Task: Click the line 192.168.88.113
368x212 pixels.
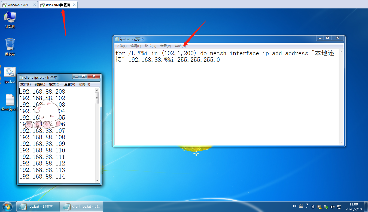Action: click(42, 170)
